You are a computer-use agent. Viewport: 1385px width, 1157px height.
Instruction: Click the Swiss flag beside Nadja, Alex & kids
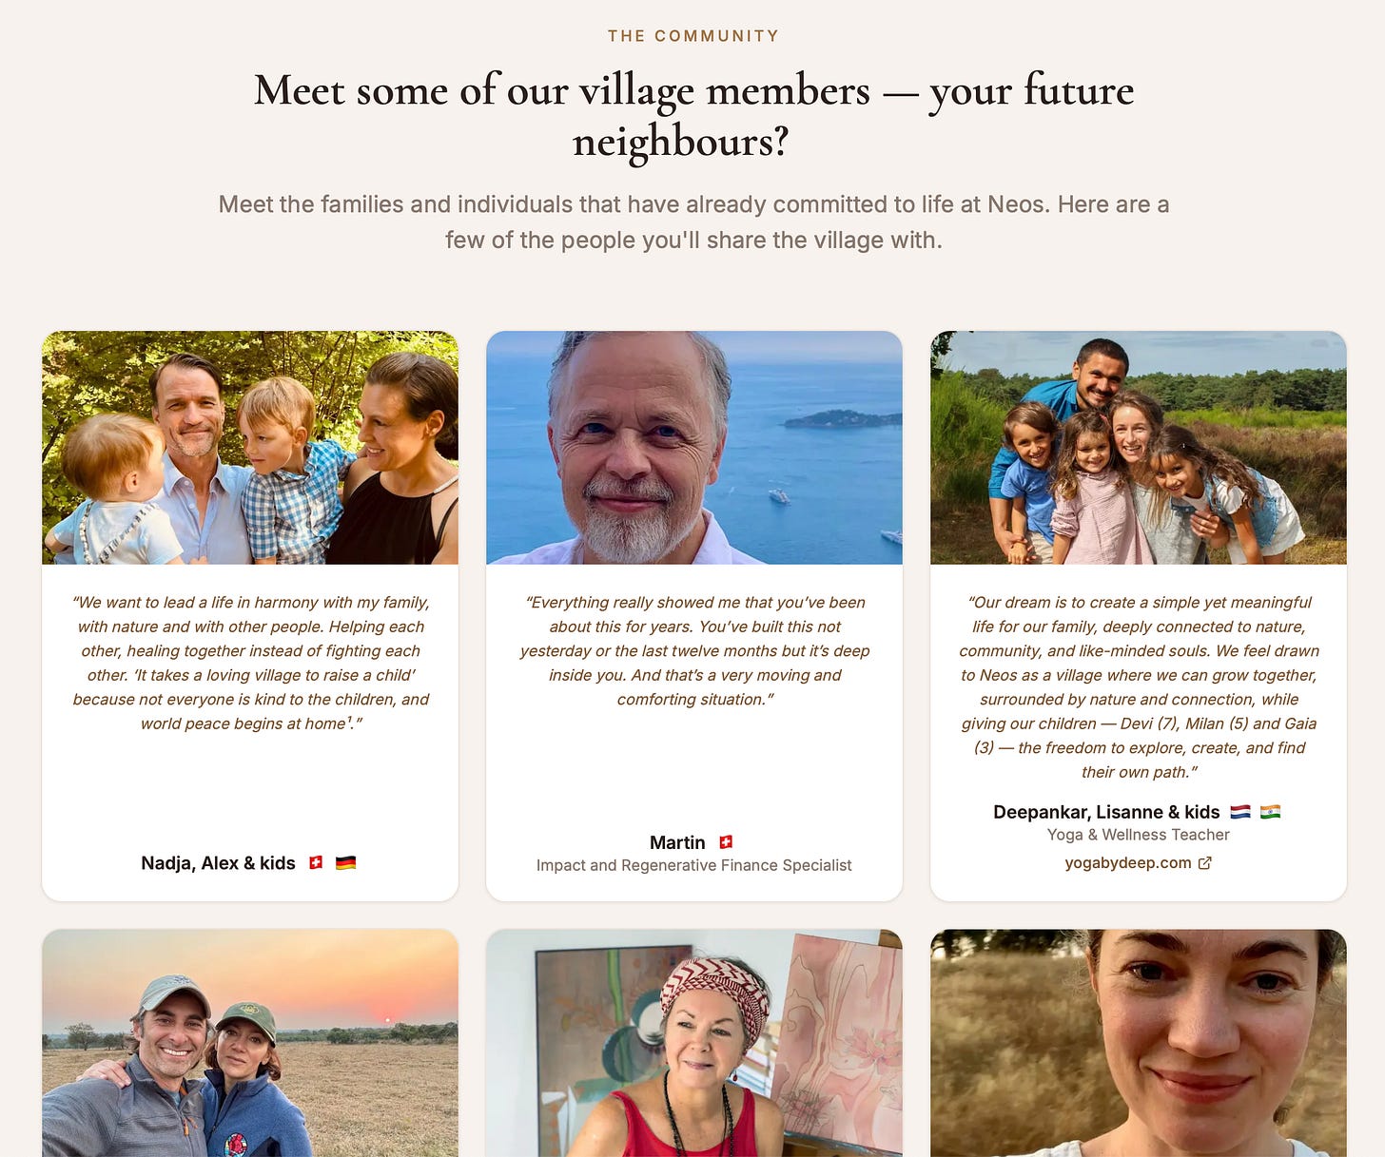coord(316,863)
